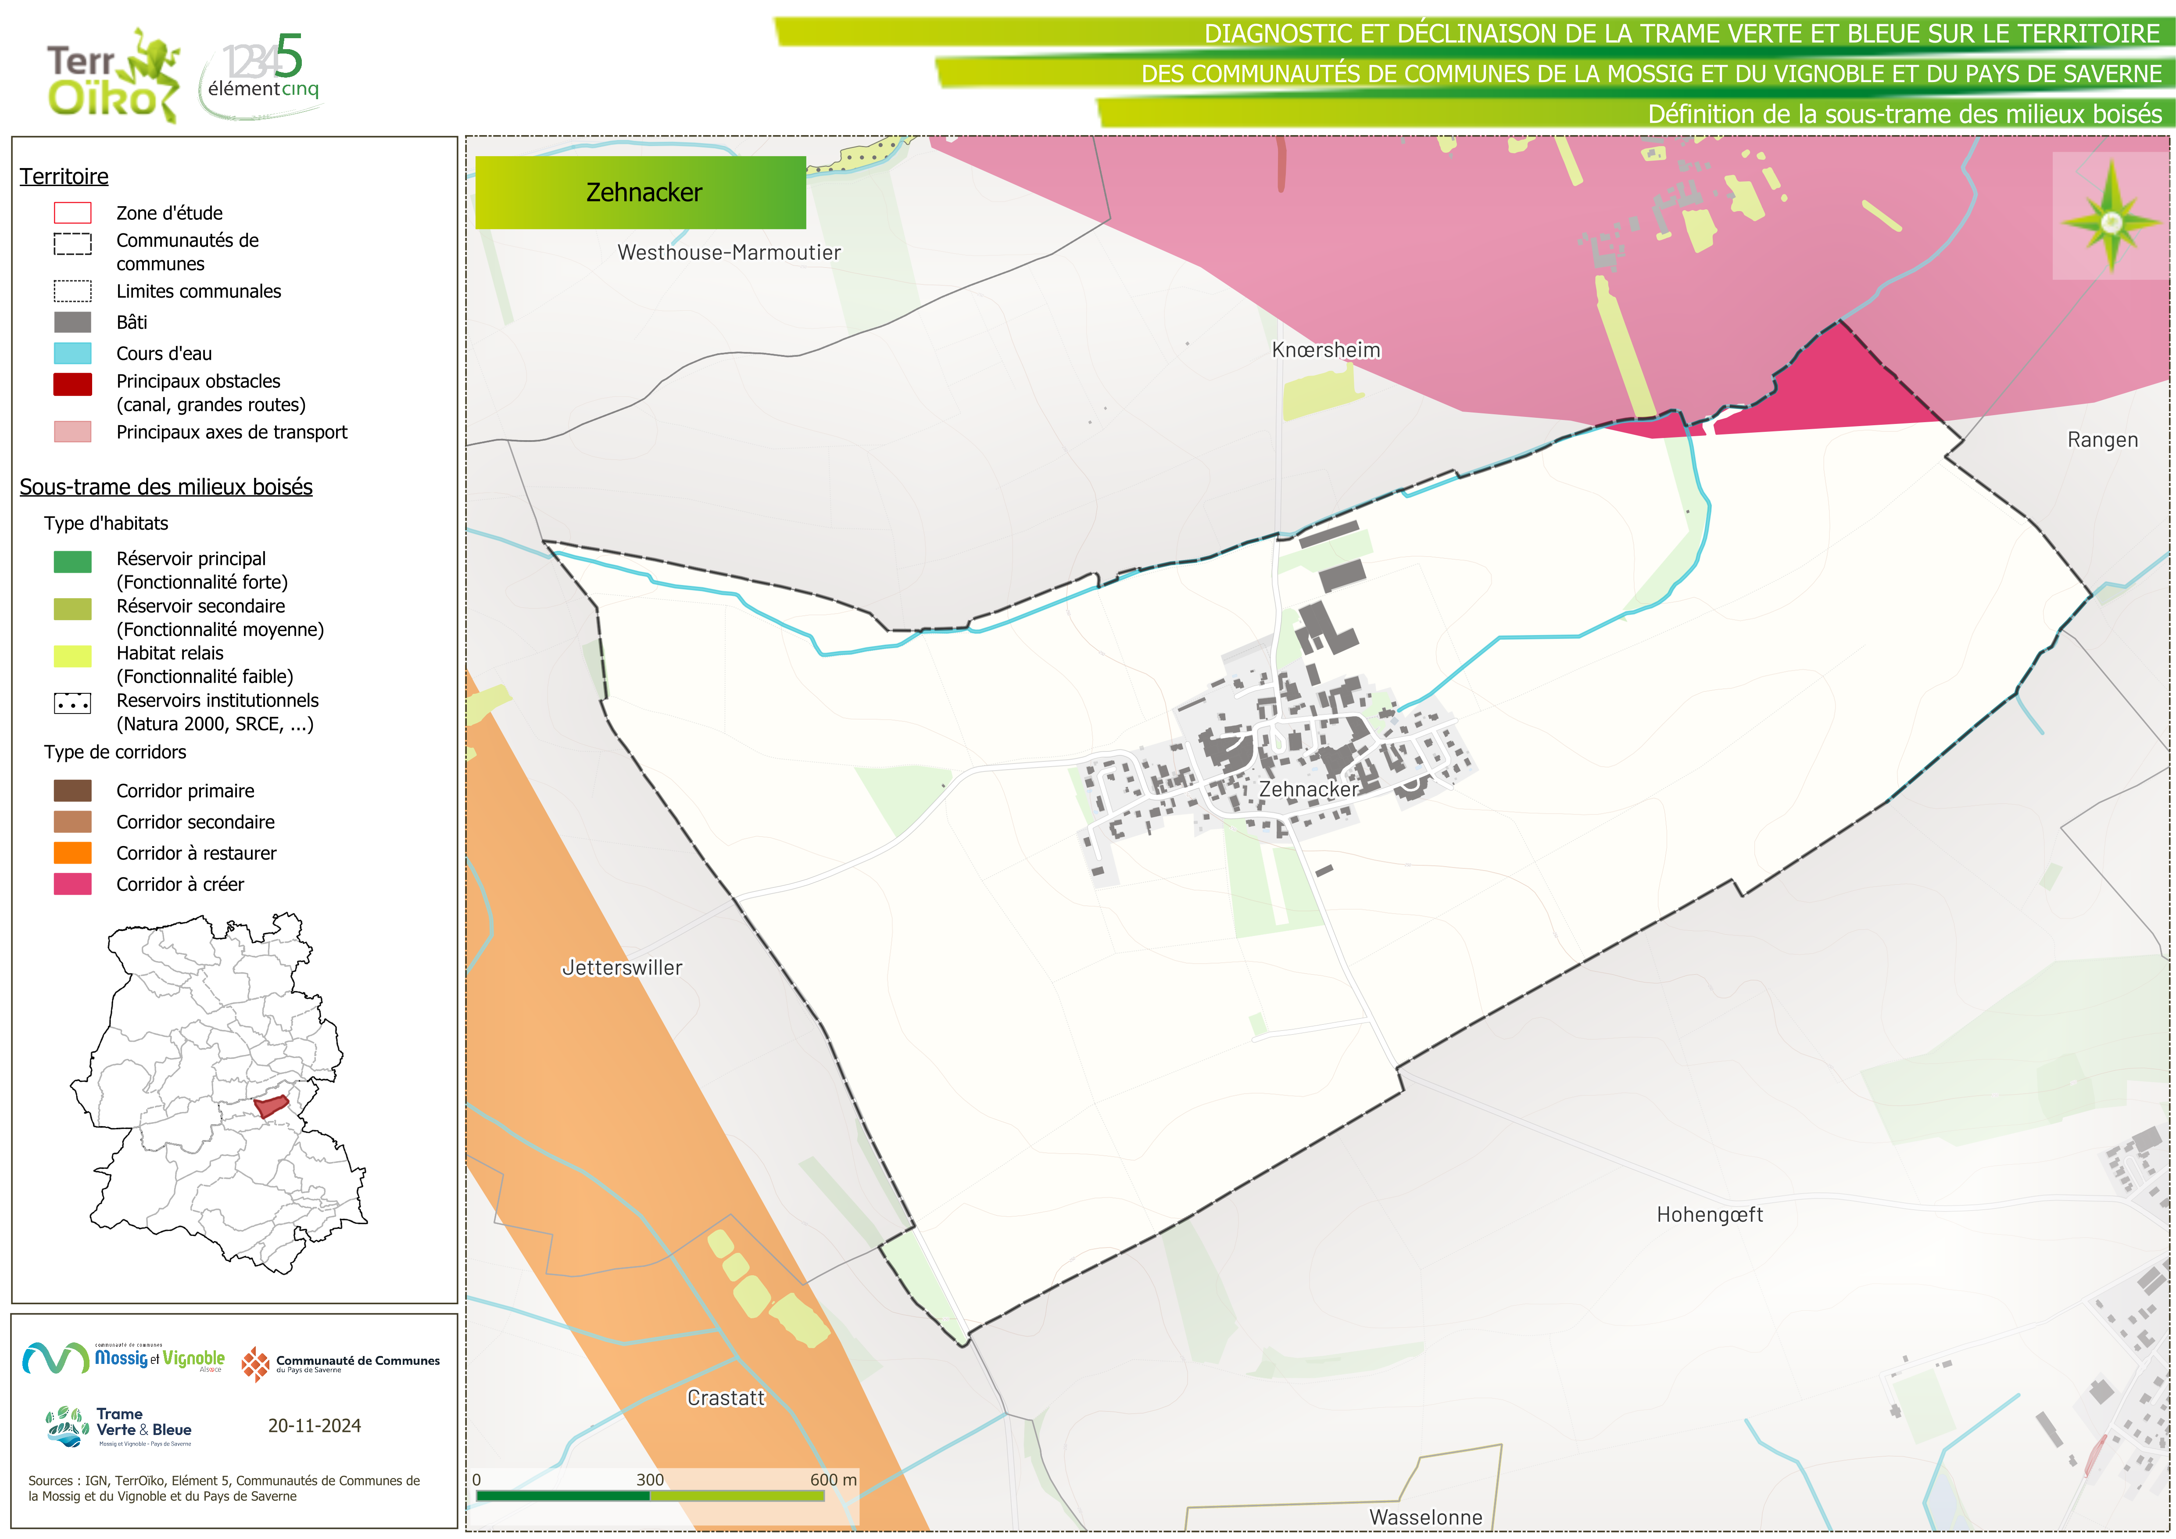Click the Knœrsheim map label
Image resolution: width=2176 pixels, height=1539 pixels.
click(x=1326, y=350)
